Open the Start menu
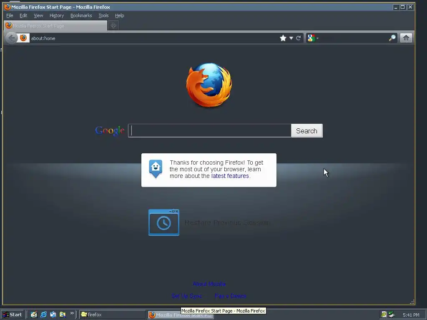The image size is (427, 320). pos(12,315)
